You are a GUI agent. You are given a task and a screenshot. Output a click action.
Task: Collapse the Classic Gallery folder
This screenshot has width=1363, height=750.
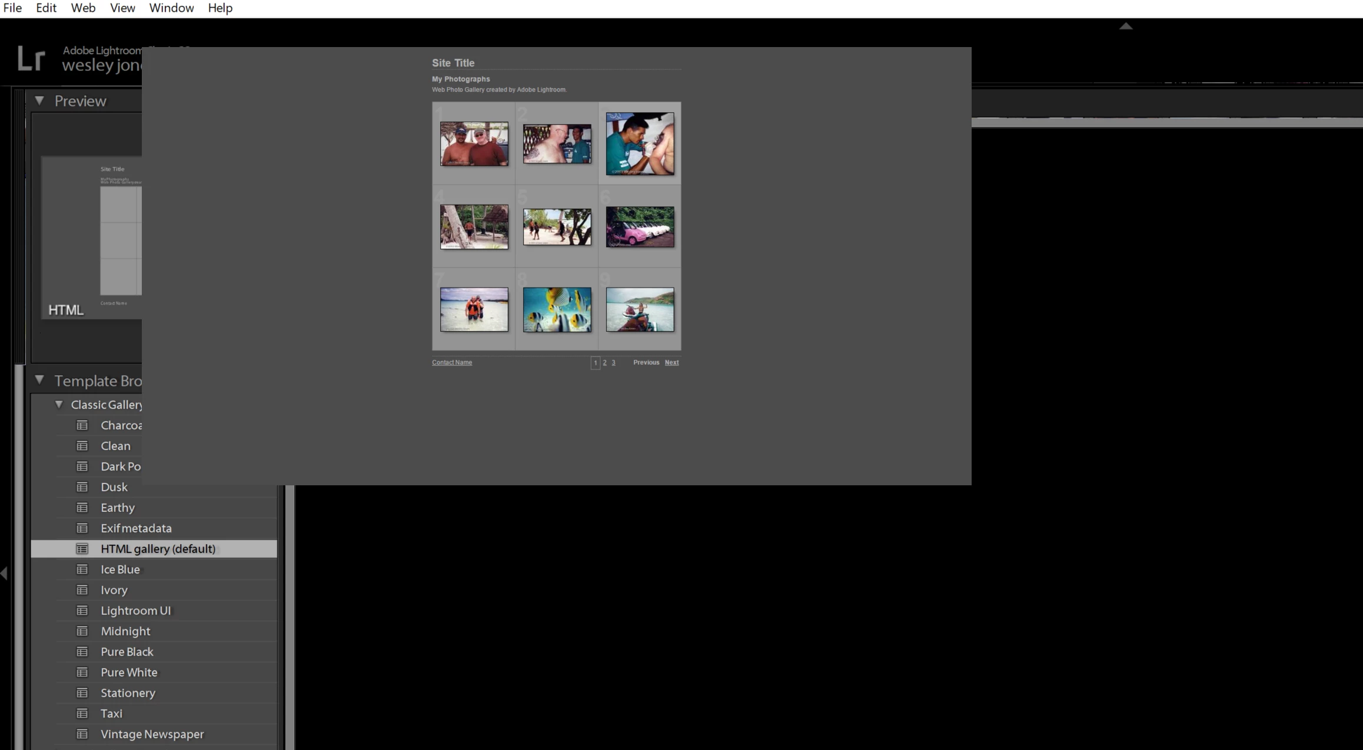59,405
